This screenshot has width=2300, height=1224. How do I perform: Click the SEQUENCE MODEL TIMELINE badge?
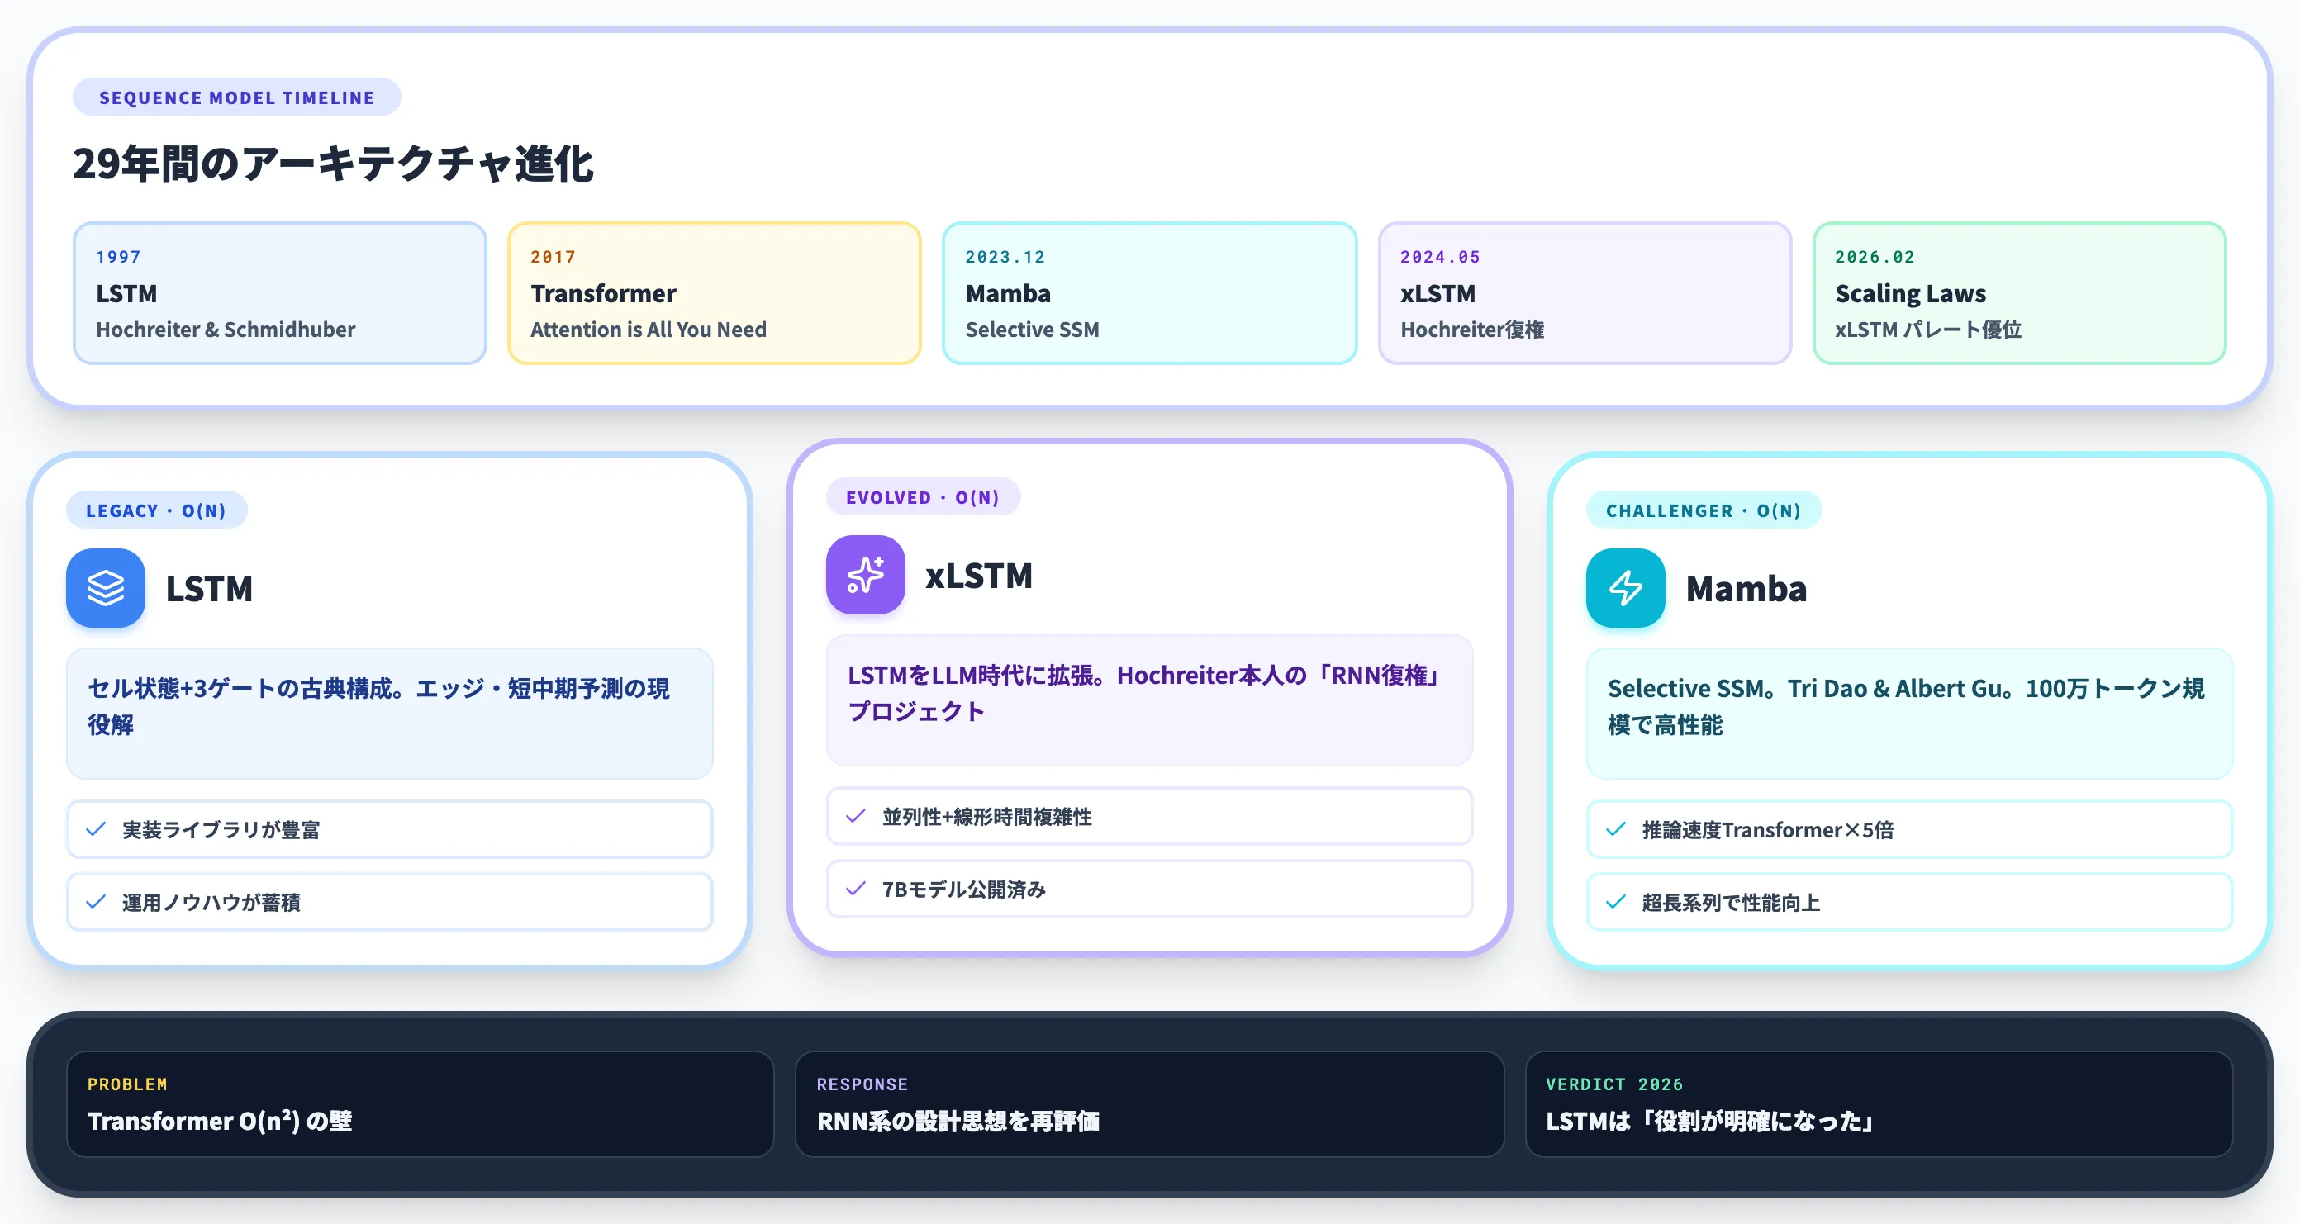236,97
